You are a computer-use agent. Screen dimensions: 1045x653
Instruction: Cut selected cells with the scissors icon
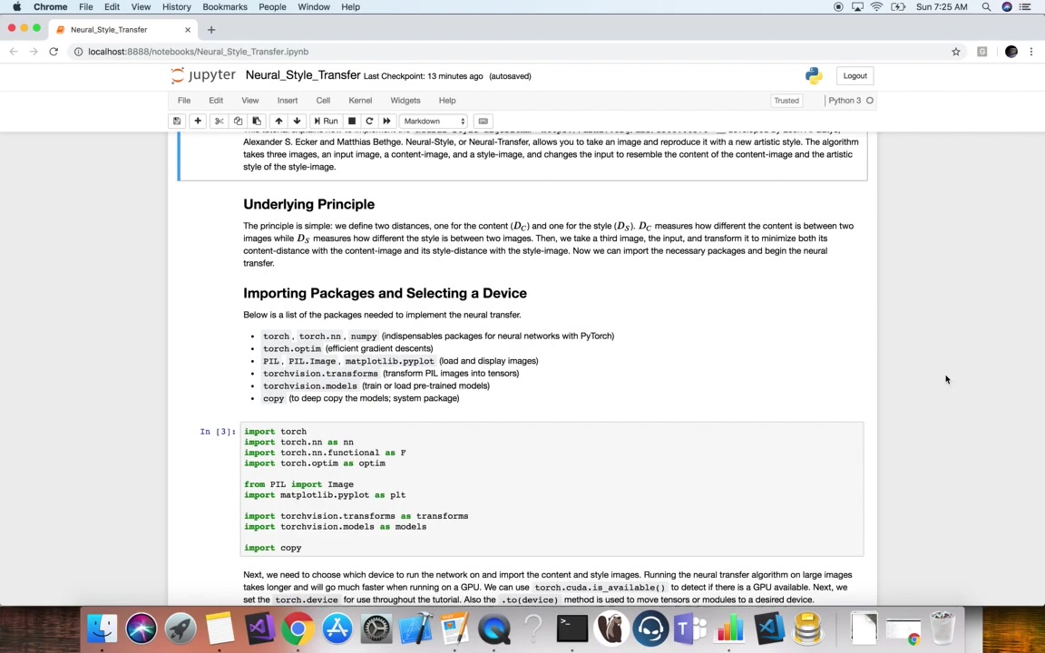(219, 122)
